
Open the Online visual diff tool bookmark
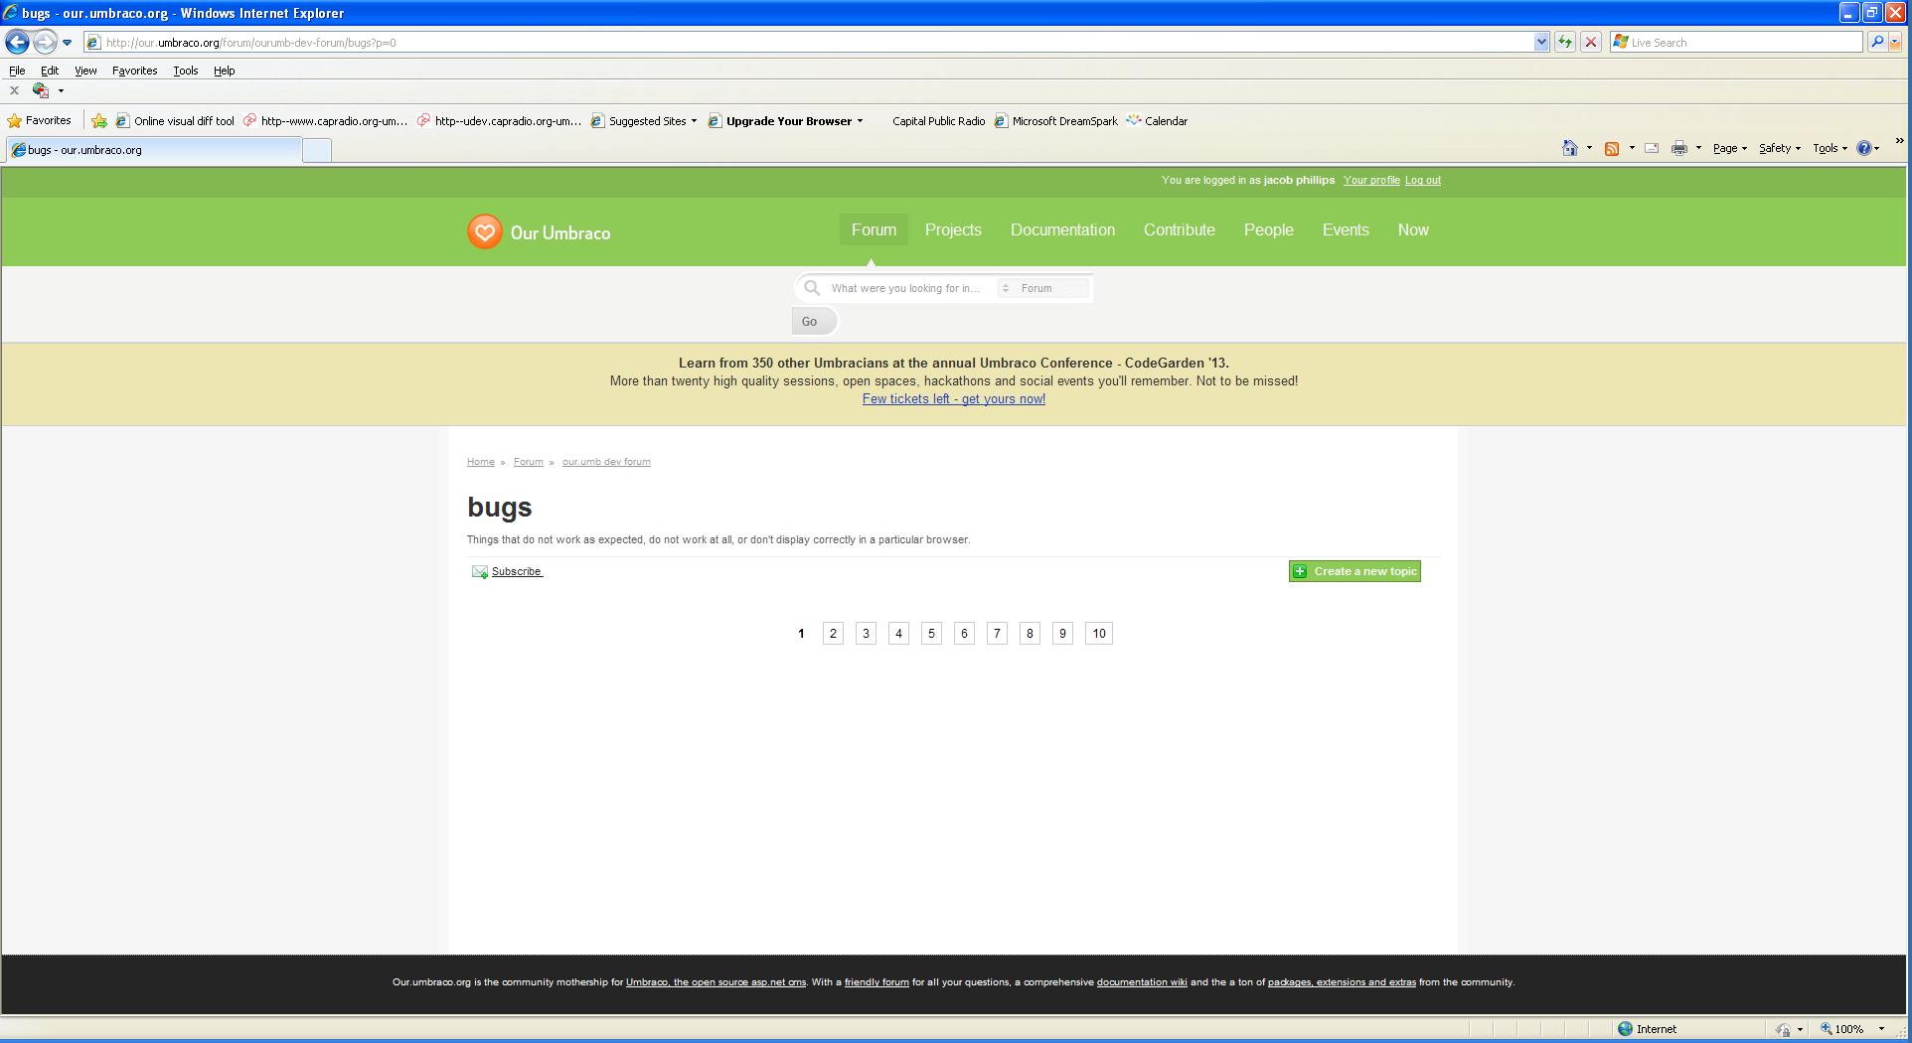point(175,121)
